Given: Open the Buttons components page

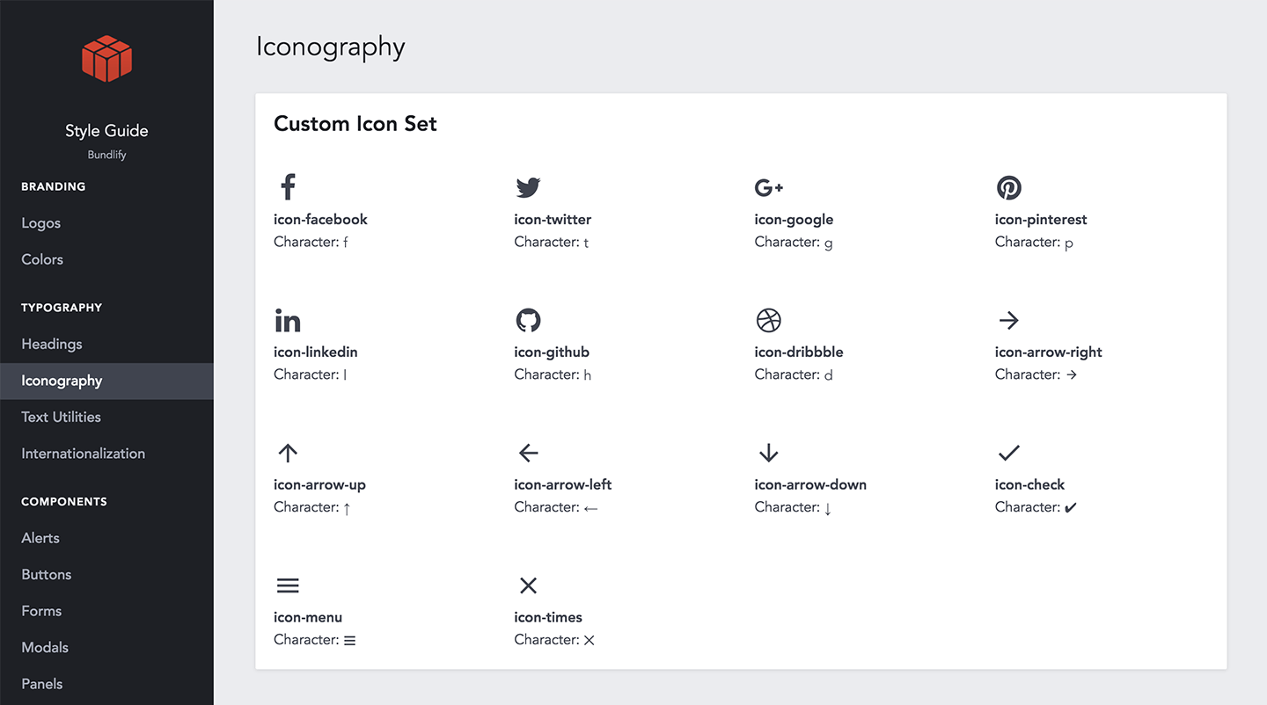Looking at the screenshot, I should (x=46, y=574).
